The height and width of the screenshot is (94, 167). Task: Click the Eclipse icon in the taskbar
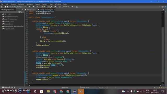[74, 91]
